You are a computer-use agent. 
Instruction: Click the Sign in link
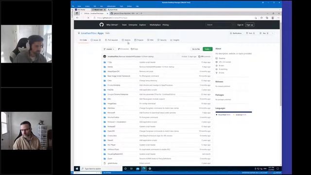[240, 25]
